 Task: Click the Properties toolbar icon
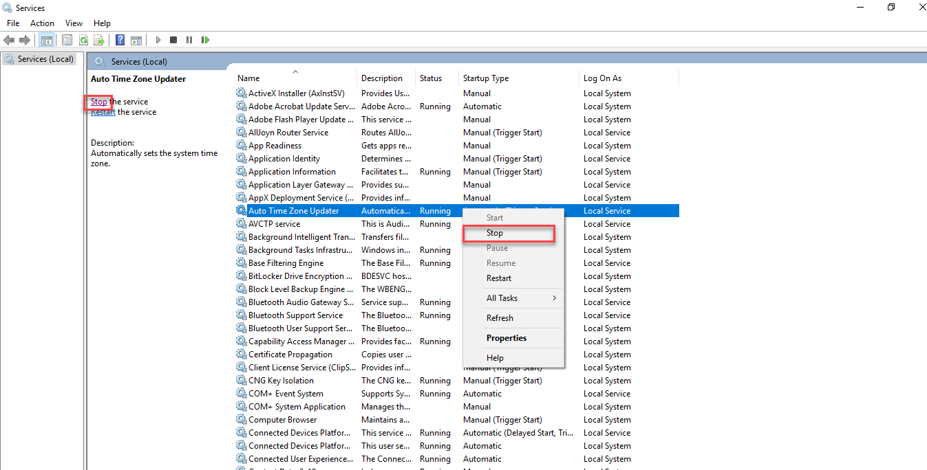[x=67, y=41]
